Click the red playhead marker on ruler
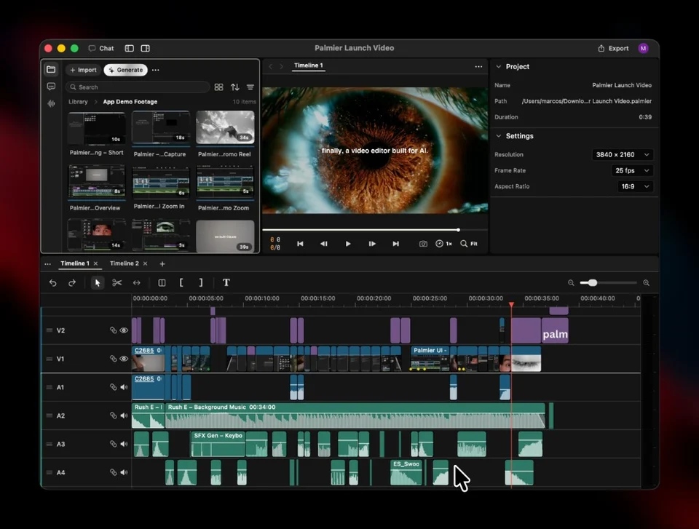The width and height of the screenshot is (699, 529). point(511,304)
